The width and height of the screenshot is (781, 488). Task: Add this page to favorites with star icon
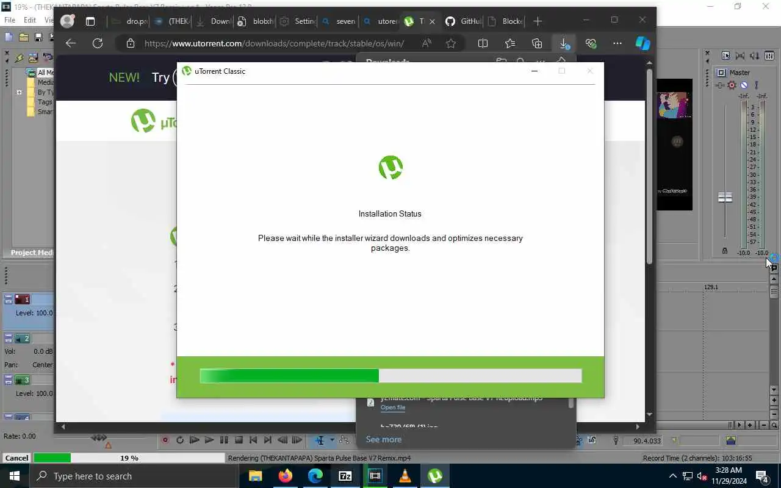tap(451, 43)
